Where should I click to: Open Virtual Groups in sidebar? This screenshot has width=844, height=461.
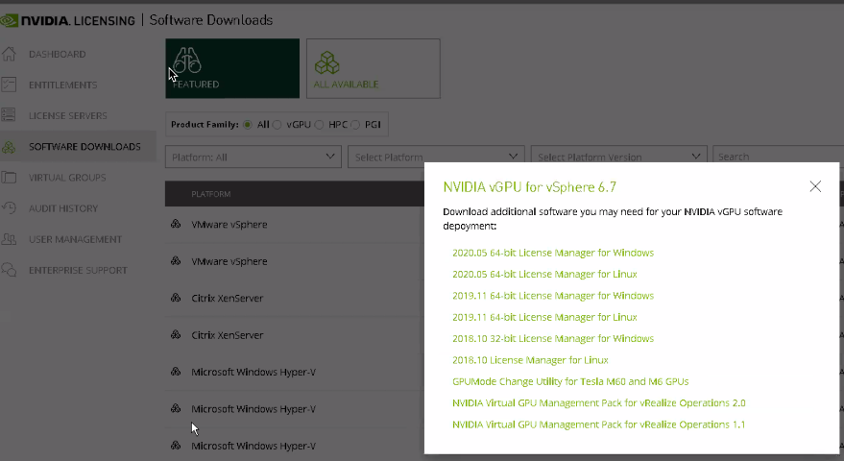pyautogui.click(x=67, y=177)
